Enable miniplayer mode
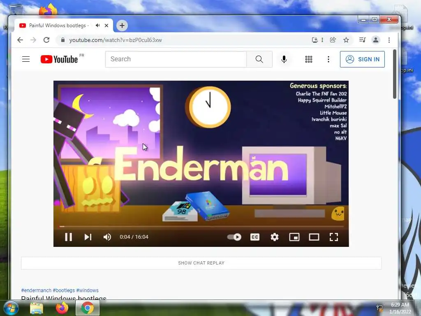 (x=294, y=237)
